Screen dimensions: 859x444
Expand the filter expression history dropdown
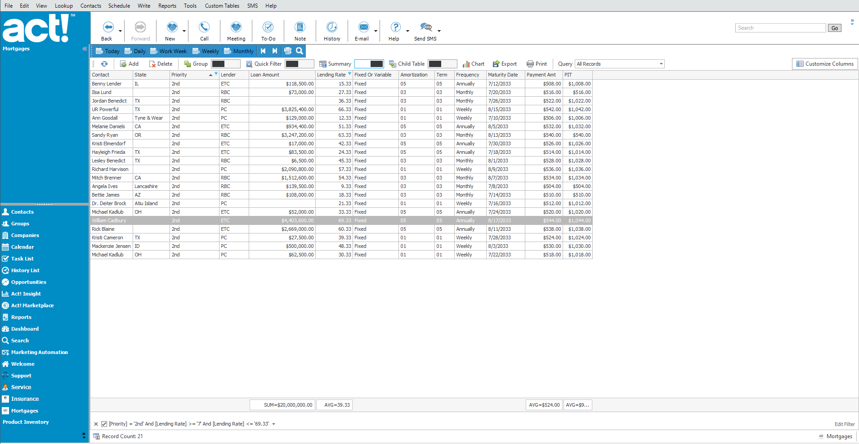click(x=273, y=424)
